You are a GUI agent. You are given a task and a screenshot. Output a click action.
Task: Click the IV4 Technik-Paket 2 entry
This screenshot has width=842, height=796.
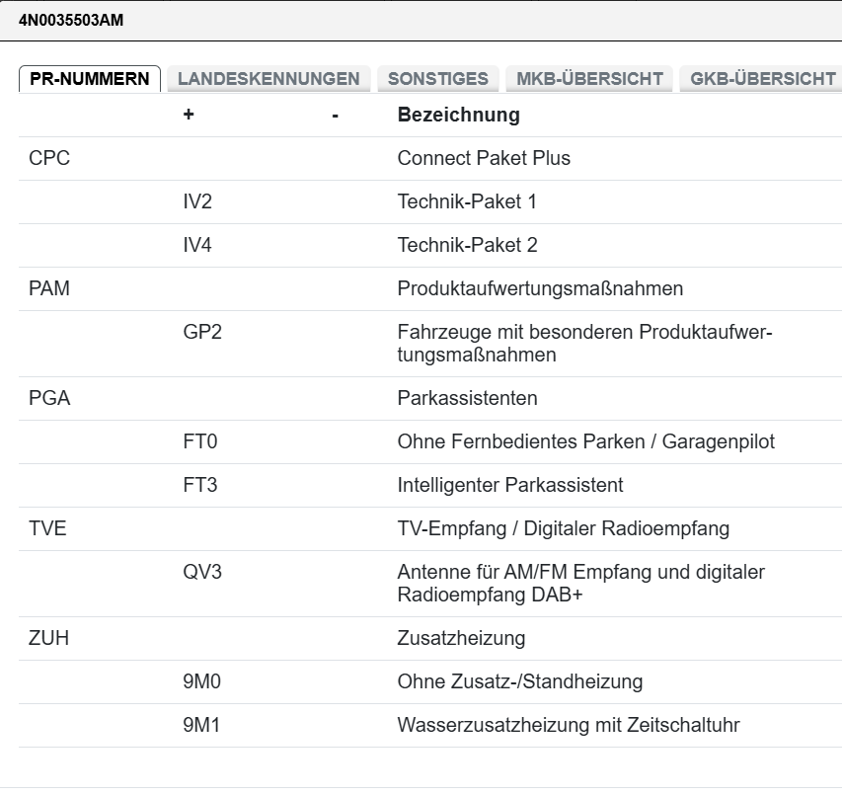coord(430,246)
